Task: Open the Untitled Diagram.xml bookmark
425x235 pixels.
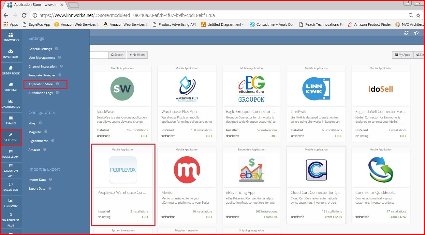Action: (223, 24)
